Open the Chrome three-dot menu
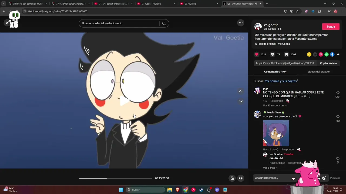The image size is (346, 194). (x=342, y=11)
